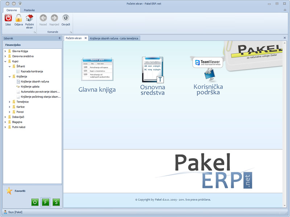The height and width of the screenshot is (217, 290).
Task: Click the fayo [Pakel] status text
Action: click(x=15, y=212)
